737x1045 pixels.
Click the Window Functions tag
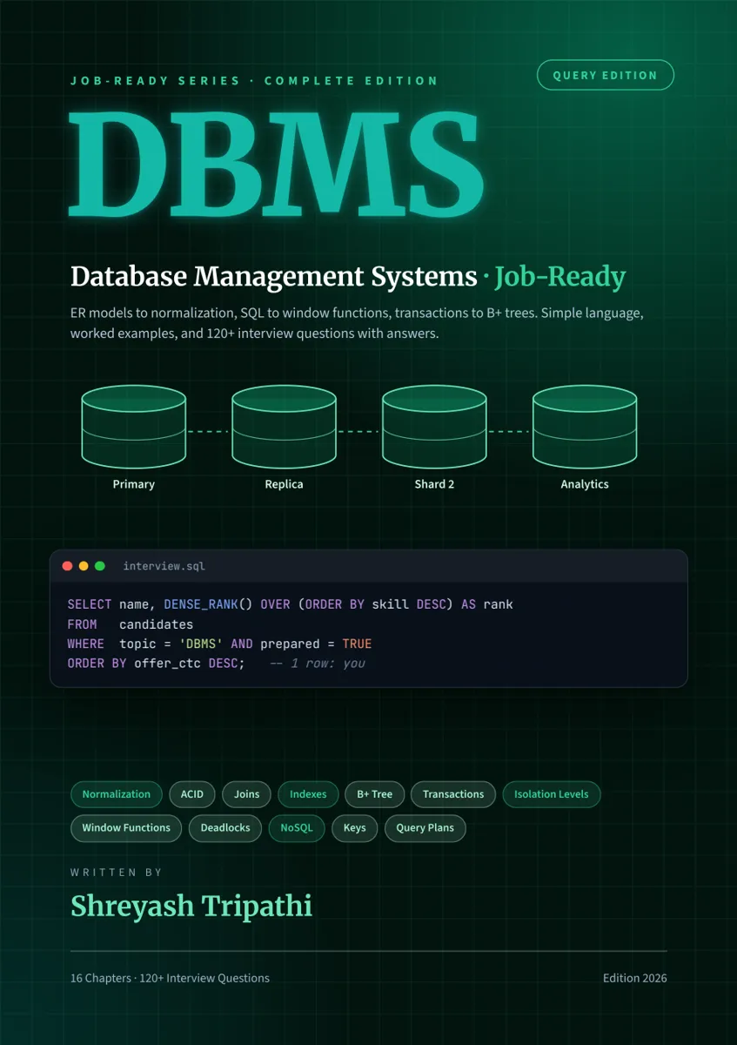point(126,828)
